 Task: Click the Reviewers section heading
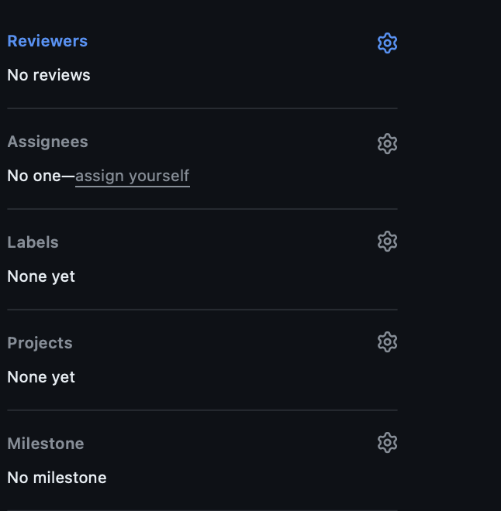point(47,41)
